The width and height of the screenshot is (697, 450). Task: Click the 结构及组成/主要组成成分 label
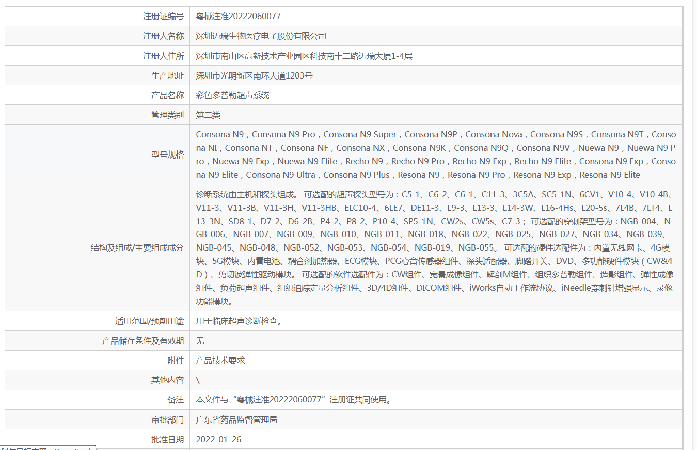click(137, 247)
